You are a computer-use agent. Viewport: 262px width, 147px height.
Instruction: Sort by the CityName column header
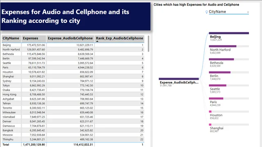[x=11, y=38]
